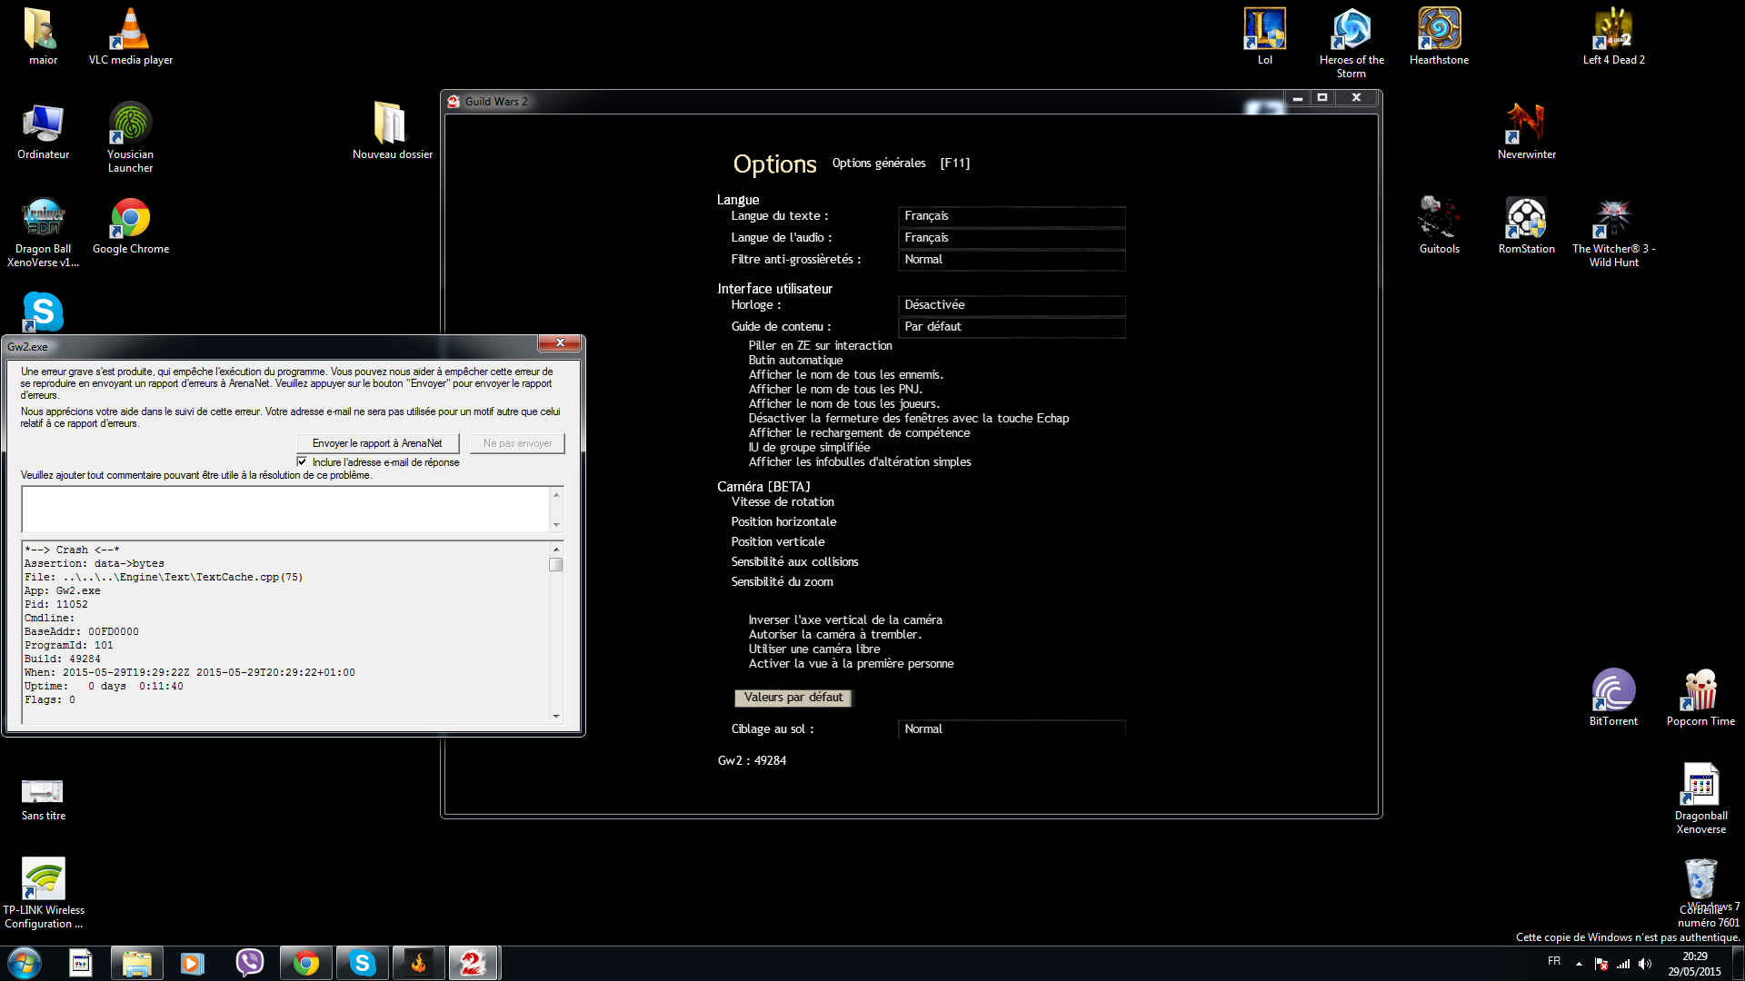This screenshot has height=981, width=1745.
Task: Open Viber from the taskbar
Action: click(249, 963)
